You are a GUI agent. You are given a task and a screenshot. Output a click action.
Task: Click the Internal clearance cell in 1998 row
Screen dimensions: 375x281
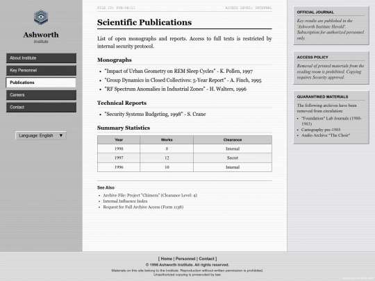pos(233,148)
